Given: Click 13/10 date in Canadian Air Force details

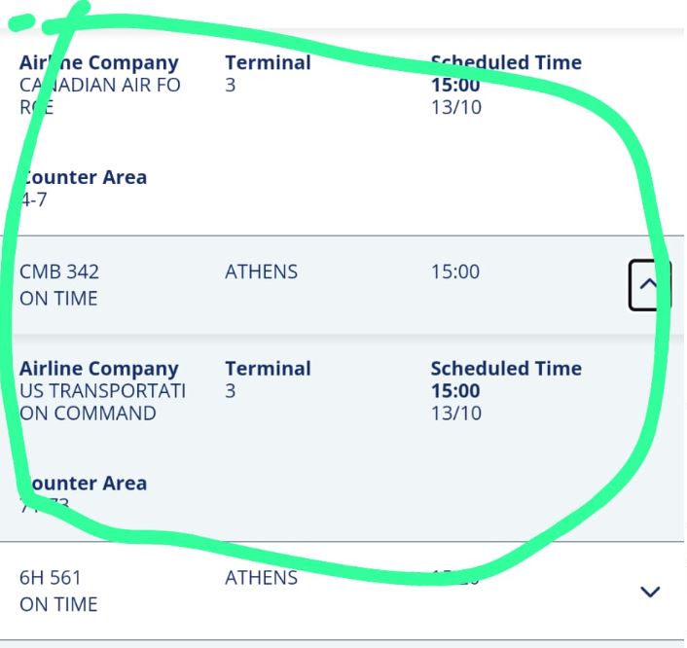Looking at the screenshot, I should [455, 107].
